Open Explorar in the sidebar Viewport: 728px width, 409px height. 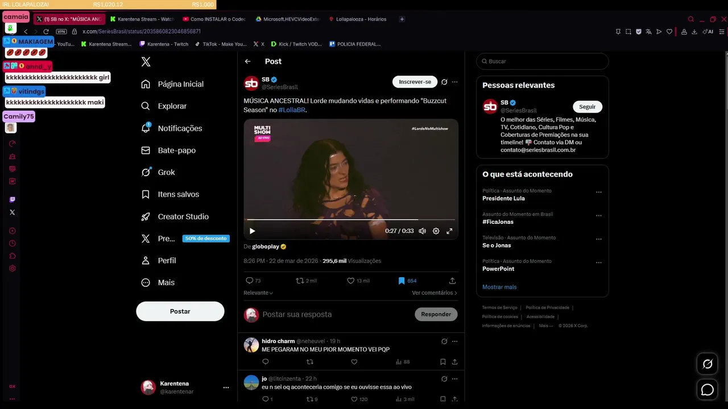click(x=164, y=106)
